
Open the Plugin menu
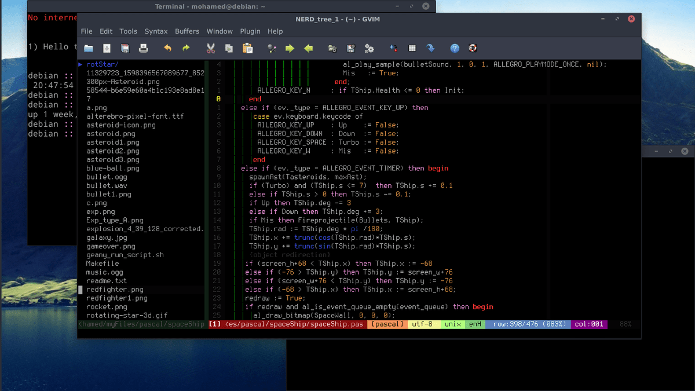pos(250,31)
